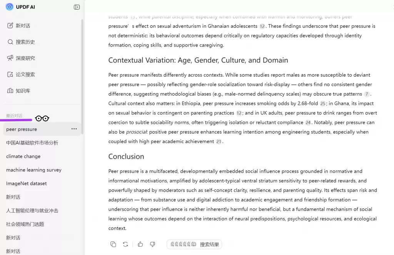Open the ImageNet dataset conversation
The width and height of the screenshot is (394, 255).
point(27,183)
